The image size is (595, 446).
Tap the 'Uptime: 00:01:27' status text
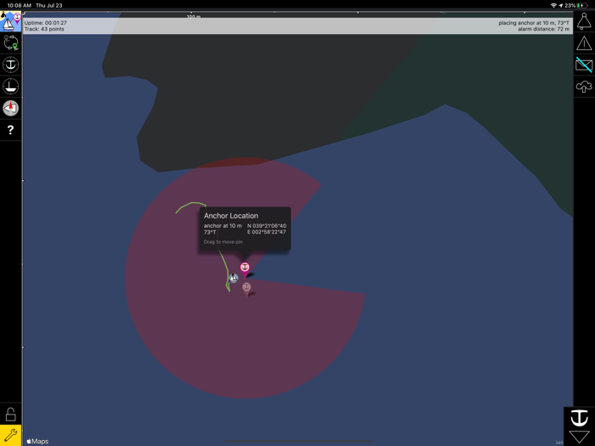click(x=46, y=23)
